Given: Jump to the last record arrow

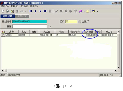Looking at the screenshot, I should (x=45, y=11).
